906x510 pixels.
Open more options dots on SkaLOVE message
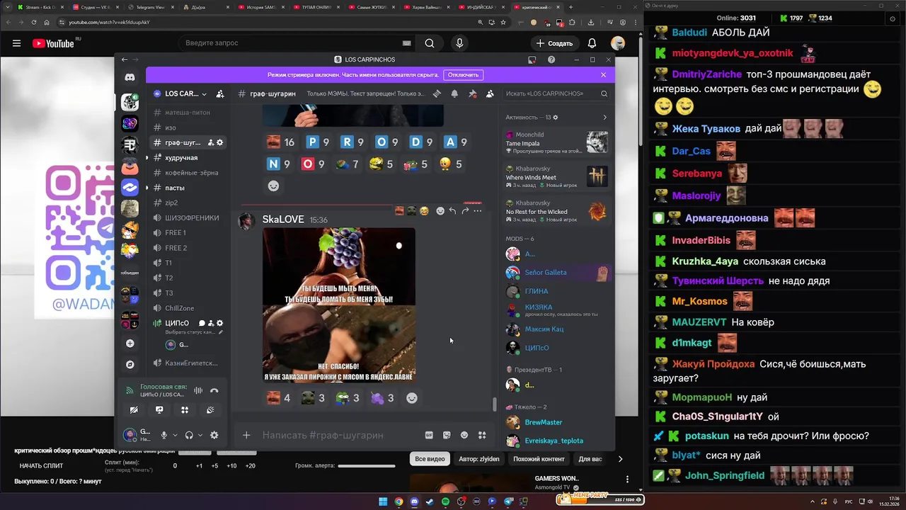tap(478, 211)
